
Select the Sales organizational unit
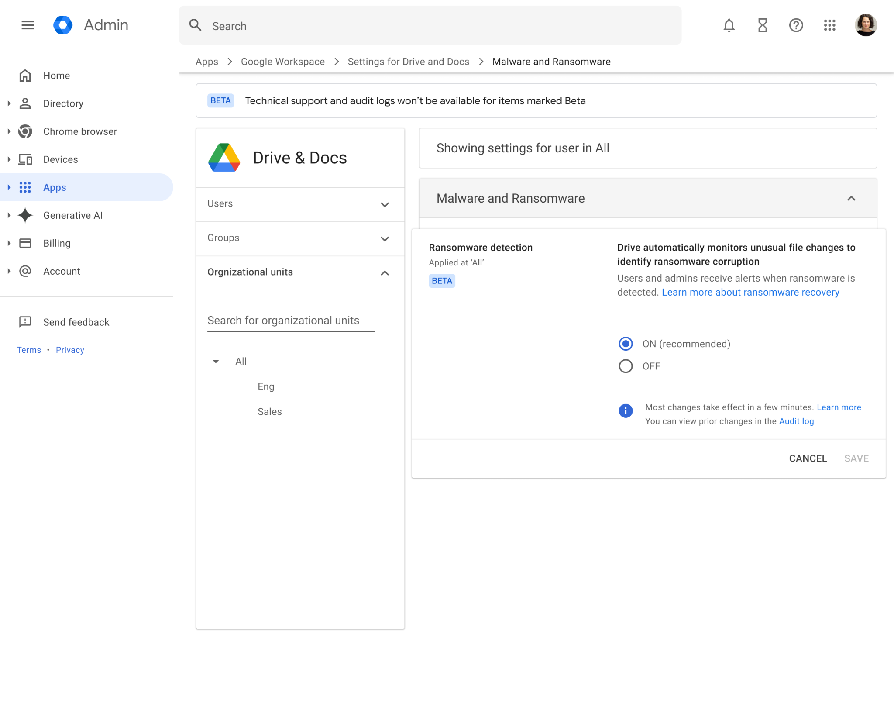(x=269, y=411)
